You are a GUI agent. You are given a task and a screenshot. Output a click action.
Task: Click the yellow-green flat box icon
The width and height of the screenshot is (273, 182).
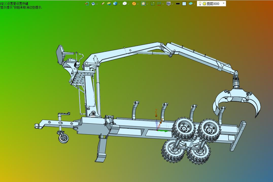click(109, 4)
